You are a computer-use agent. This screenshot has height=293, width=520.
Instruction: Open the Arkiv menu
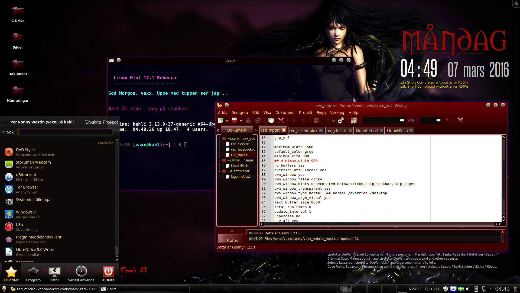(x=223, y=113)
